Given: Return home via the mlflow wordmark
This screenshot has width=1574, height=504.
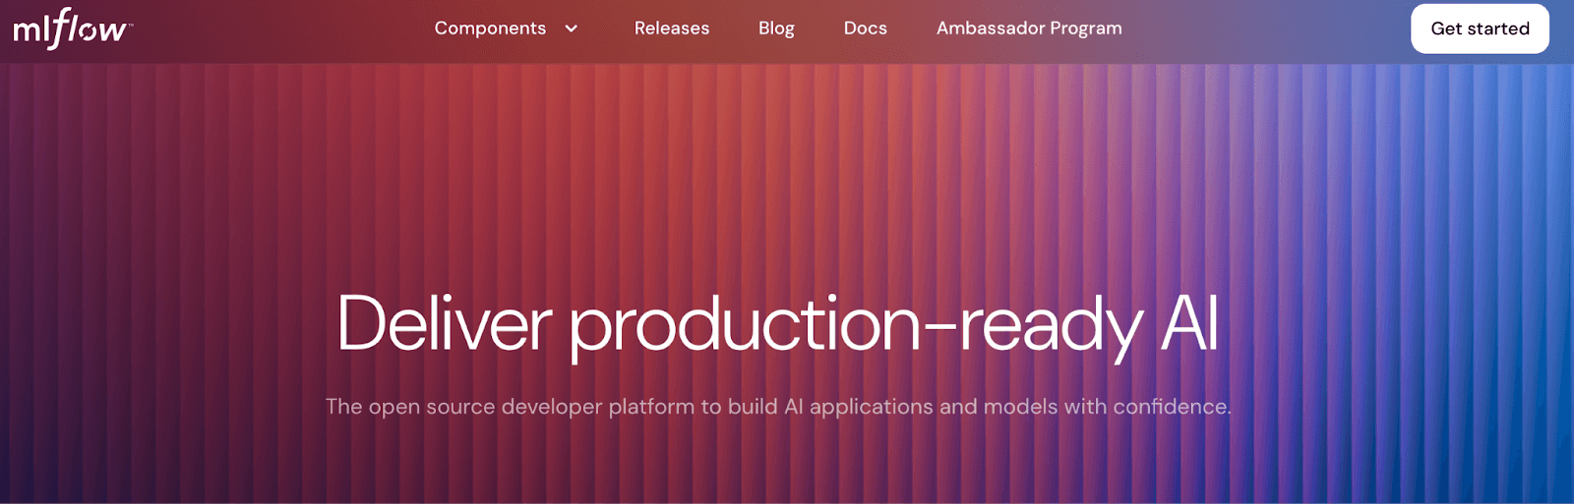Looking at the screenshot, I should (72, 29).
